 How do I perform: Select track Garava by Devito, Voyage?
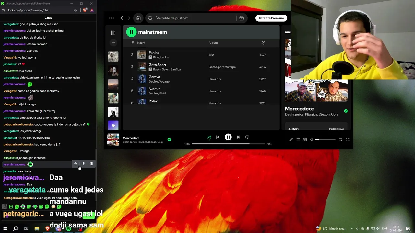201,79
